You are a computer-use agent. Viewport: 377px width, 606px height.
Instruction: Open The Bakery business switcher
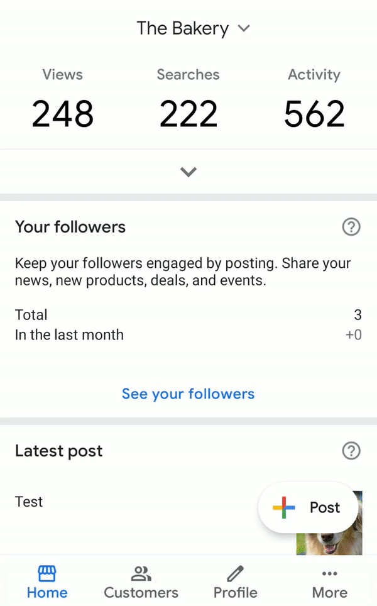pos(183,28)
